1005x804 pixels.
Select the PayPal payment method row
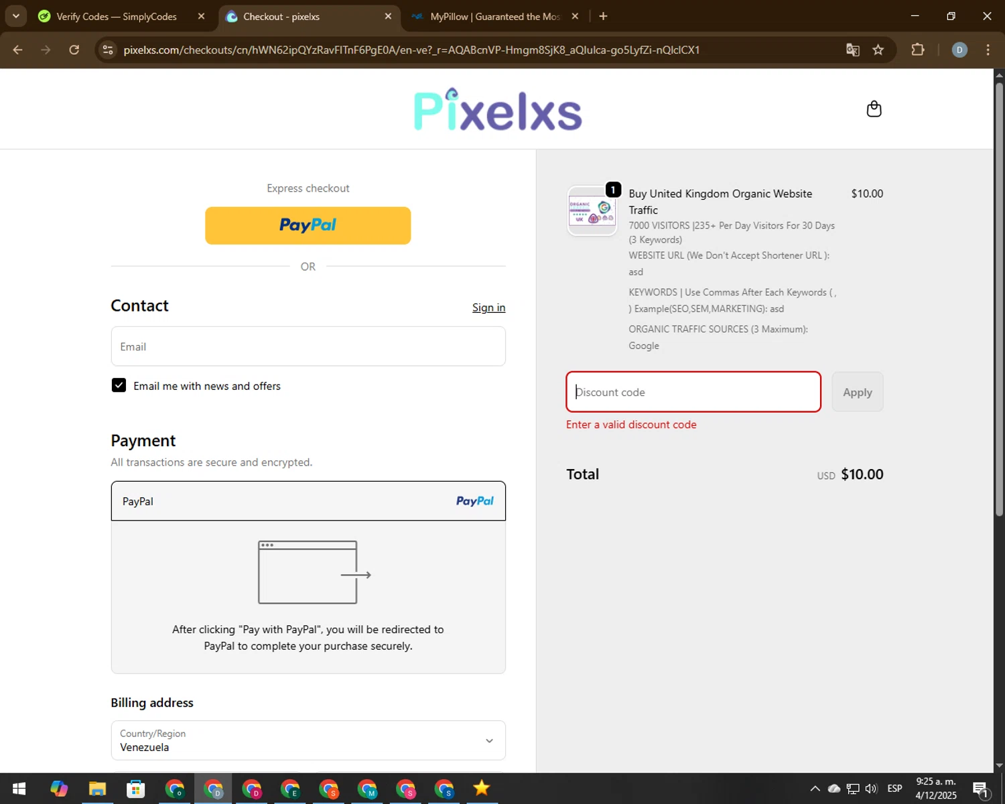(x=308, y=500)
